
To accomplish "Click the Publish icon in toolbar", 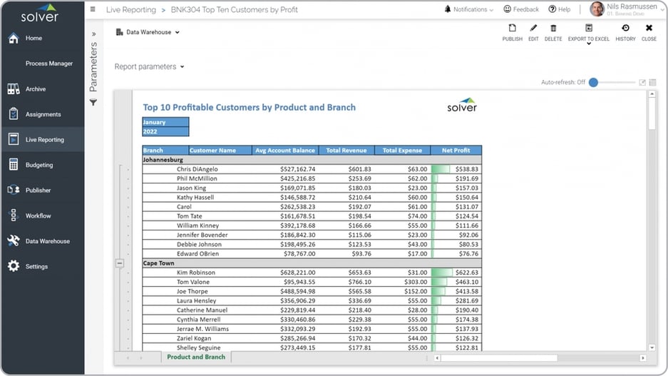I will [x=512, y=29].
